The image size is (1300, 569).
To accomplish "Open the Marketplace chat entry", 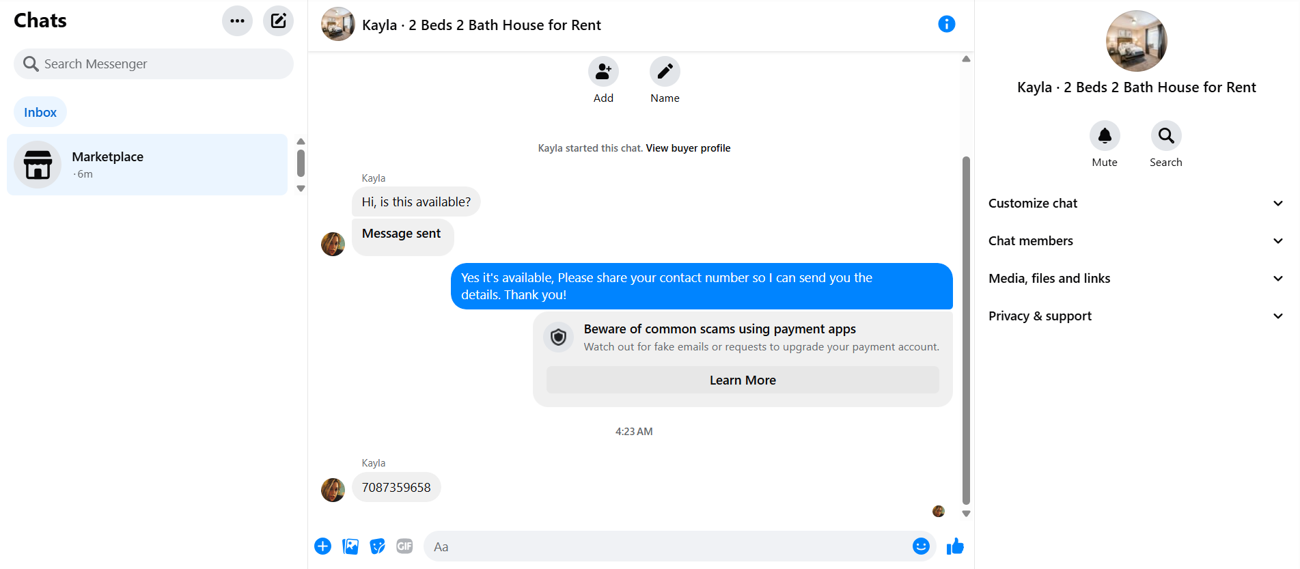I will click(x=148, y=165).
